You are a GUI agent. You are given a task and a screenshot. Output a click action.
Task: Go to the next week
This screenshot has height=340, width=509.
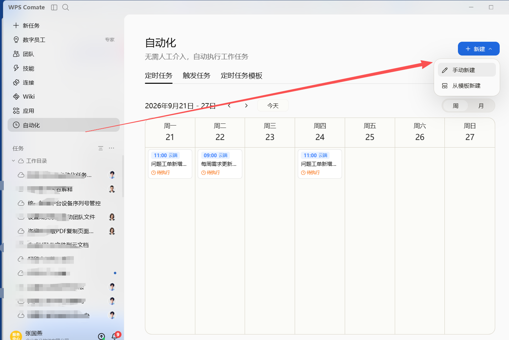[x=246, y=106]
